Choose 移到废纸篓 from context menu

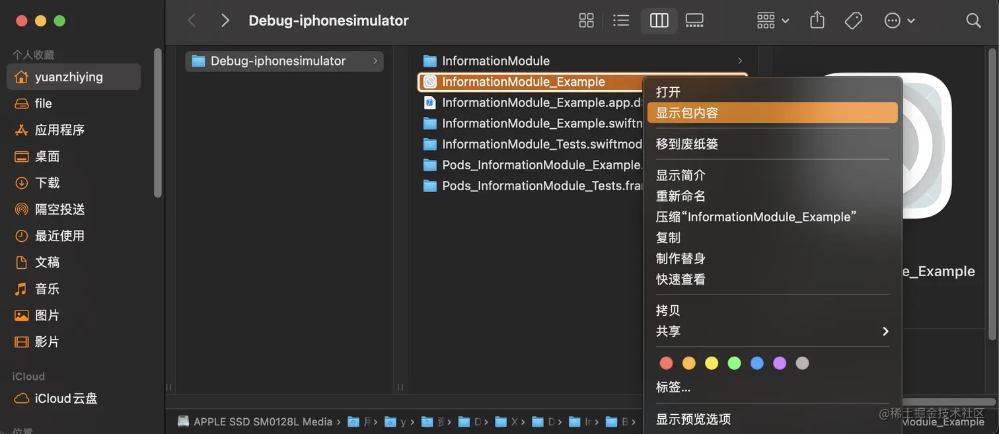click(x=772, y=143)
